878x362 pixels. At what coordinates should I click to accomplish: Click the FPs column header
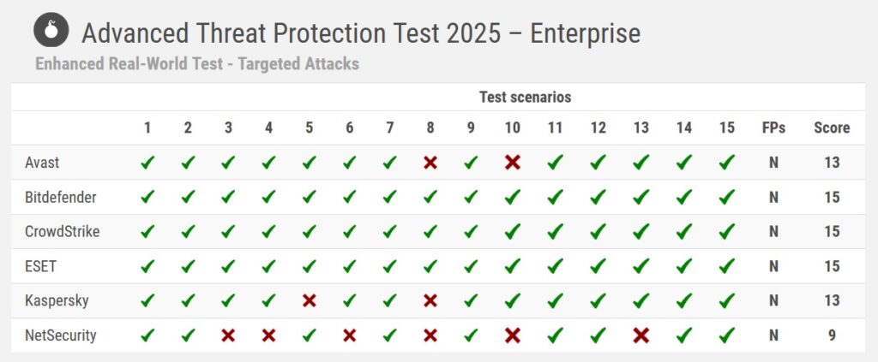(x=773, y=128)
